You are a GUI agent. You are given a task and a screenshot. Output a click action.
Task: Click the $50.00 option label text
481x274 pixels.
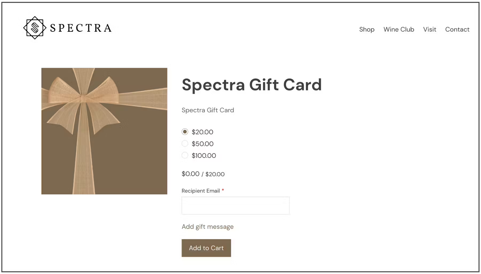point(202,144)
